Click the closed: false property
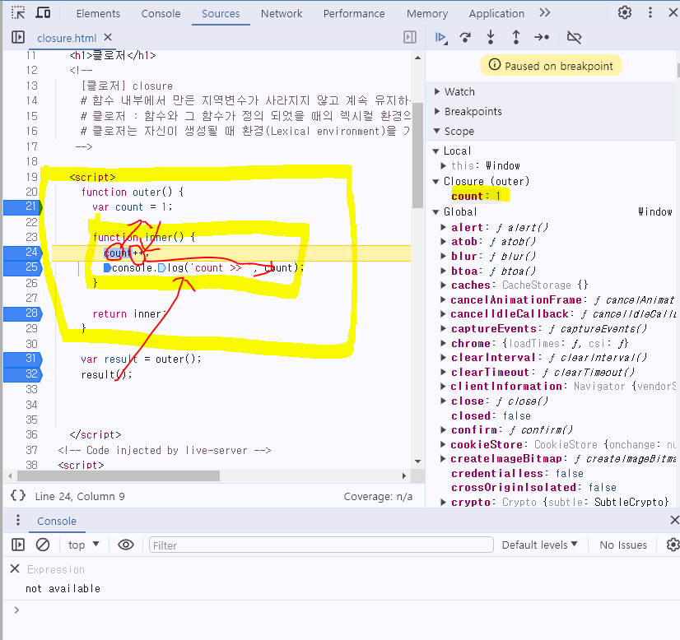 [x=491, y=415]
